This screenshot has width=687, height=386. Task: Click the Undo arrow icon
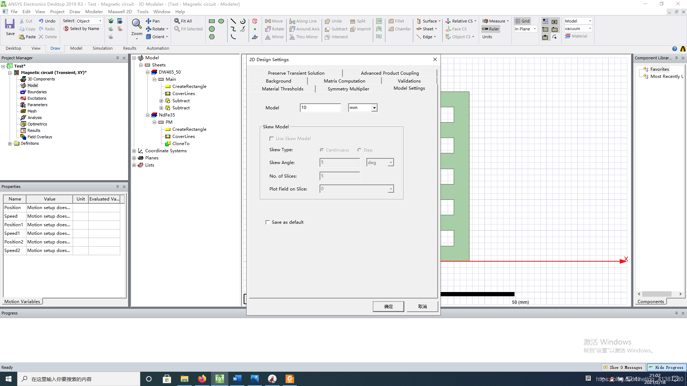coord(41,21)
